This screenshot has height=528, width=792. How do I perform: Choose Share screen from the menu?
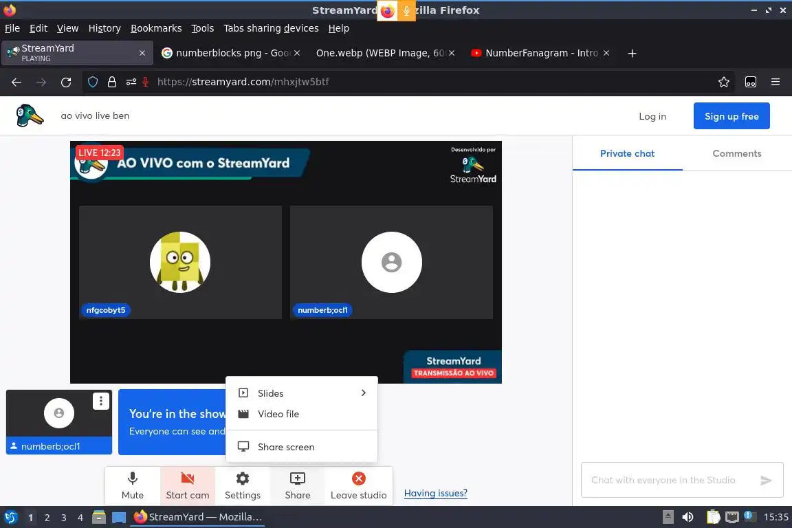pos(302,447)
